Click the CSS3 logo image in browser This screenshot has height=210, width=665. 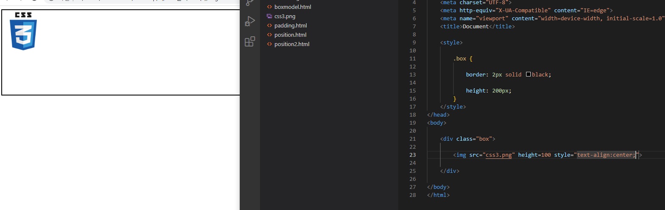pyautogui.click(x=23, y=31)
